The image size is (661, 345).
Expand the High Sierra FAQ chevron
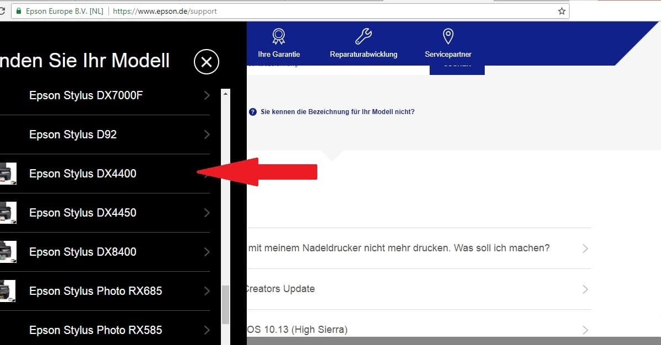coord(585,330)
